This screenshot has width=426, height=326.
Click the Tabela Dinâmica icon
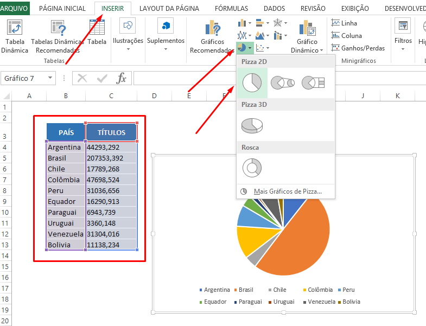pyautogui.click(x=15, y=29)
